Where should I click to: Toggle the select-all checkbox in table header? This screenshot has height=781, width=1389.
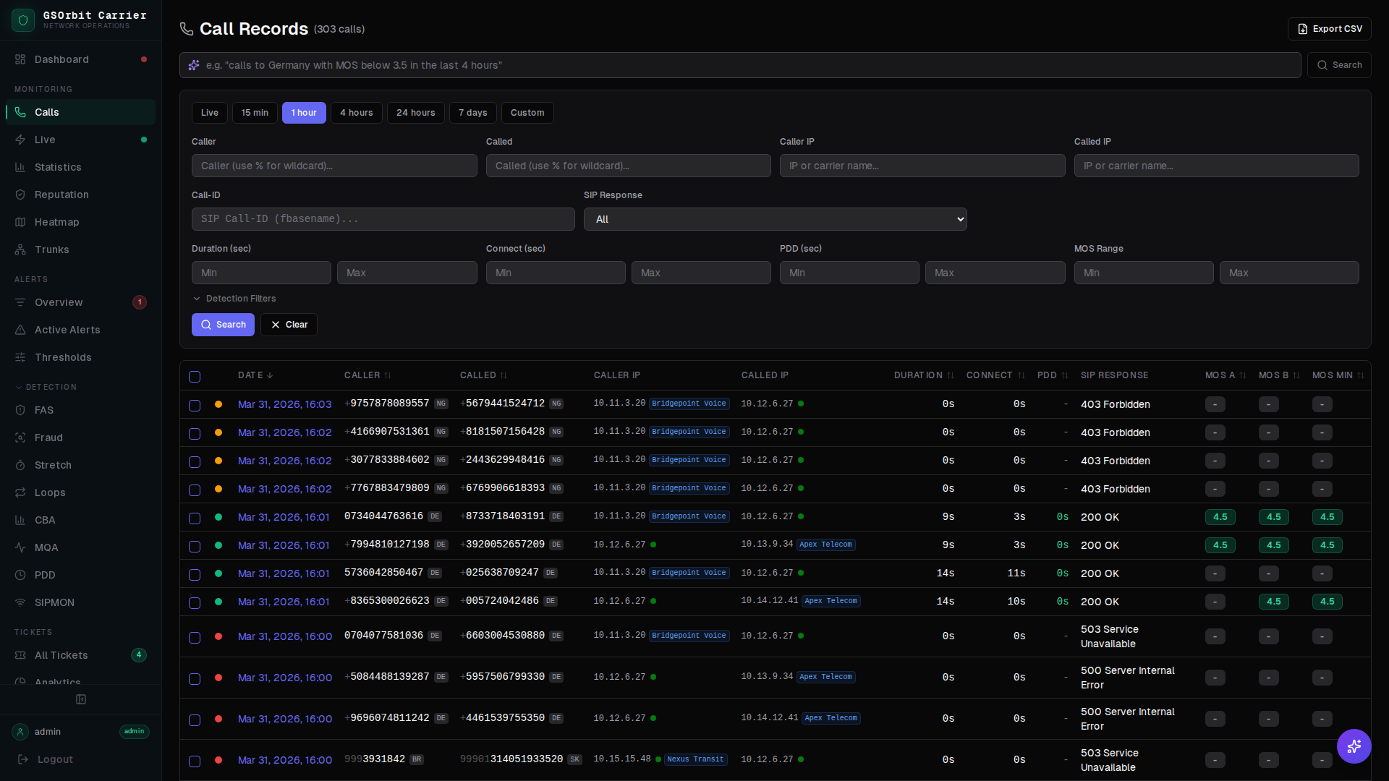click(x=195, y=377)
